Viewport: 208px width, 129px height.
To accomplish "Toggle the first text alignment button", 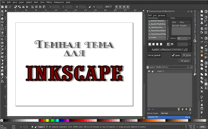I will tap(150, 44).
